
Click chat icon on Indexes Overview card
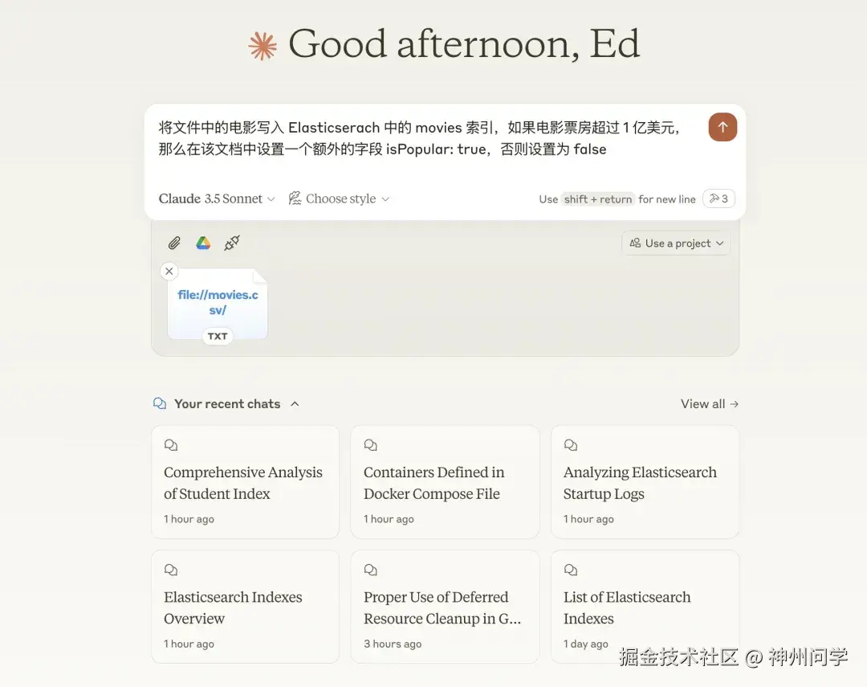click(171, 570)
